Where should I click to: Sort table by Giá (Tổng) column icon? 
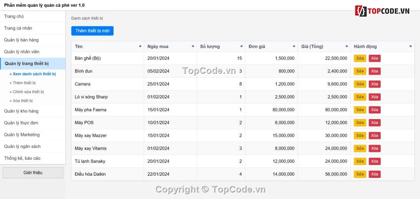point(347,46)
